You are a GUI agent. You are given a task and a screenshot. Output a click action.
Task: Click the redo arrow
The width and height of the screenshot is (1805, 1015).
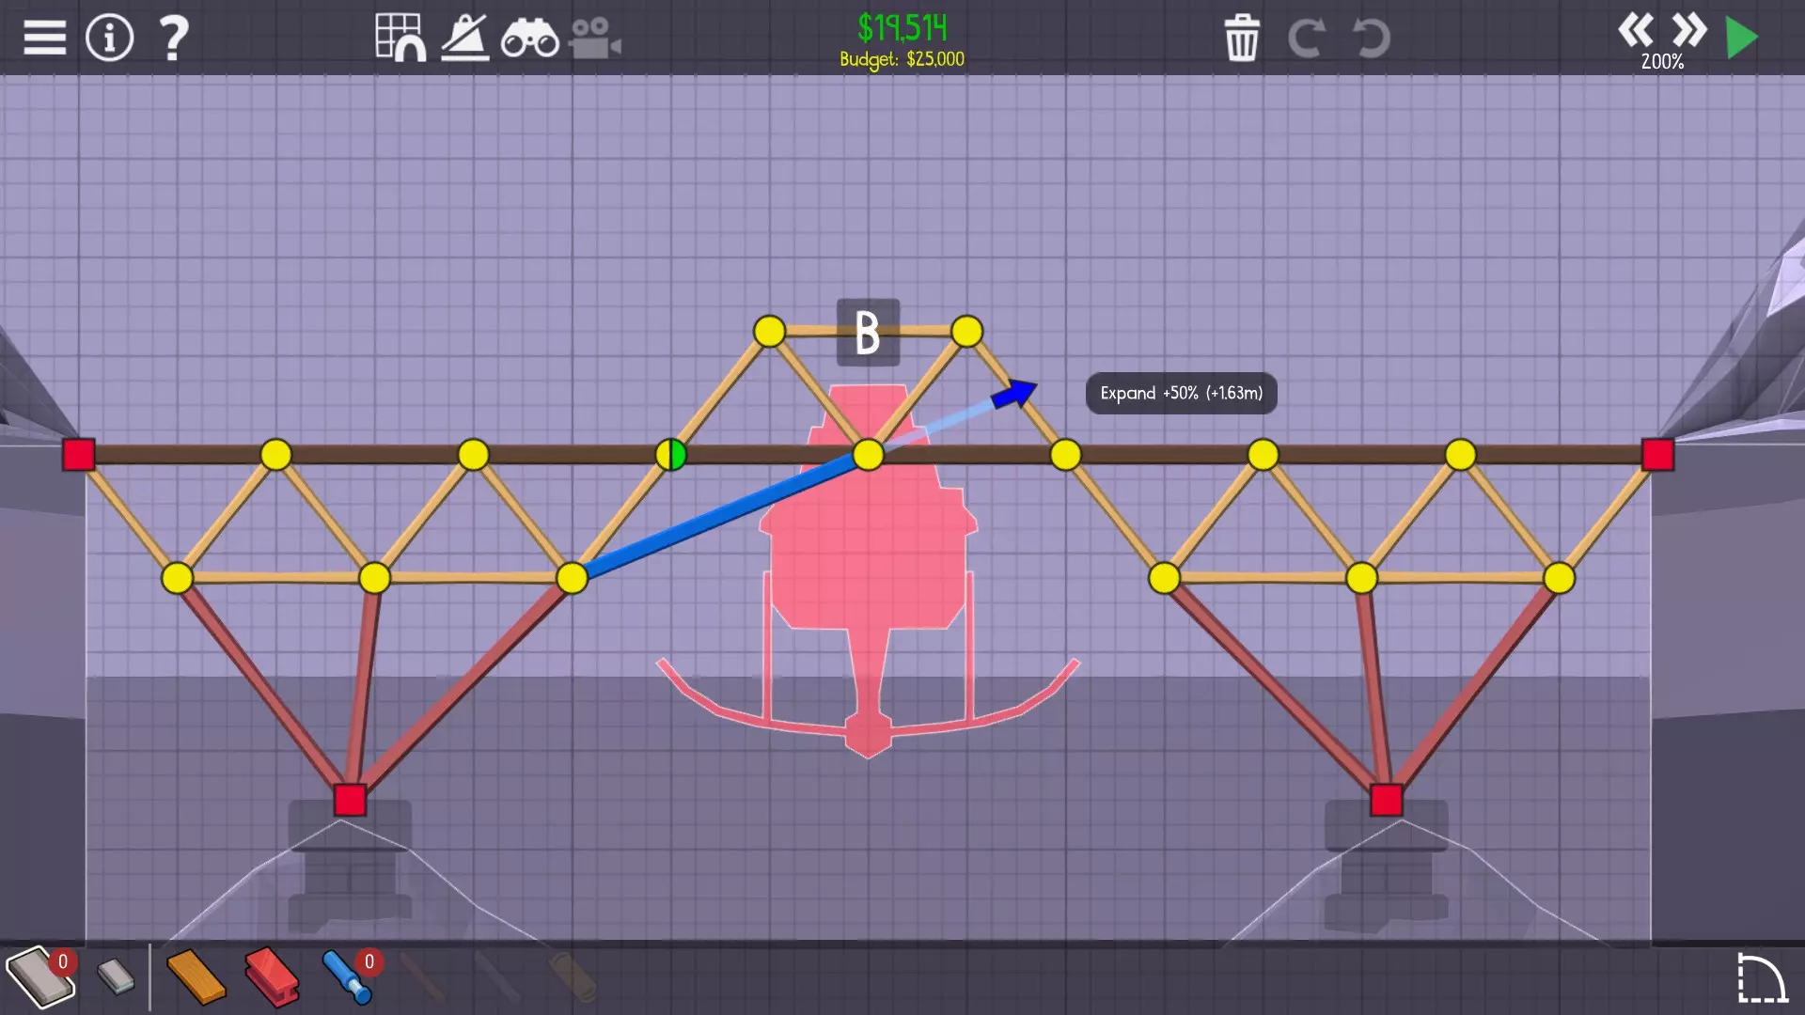pos(1306,38)
